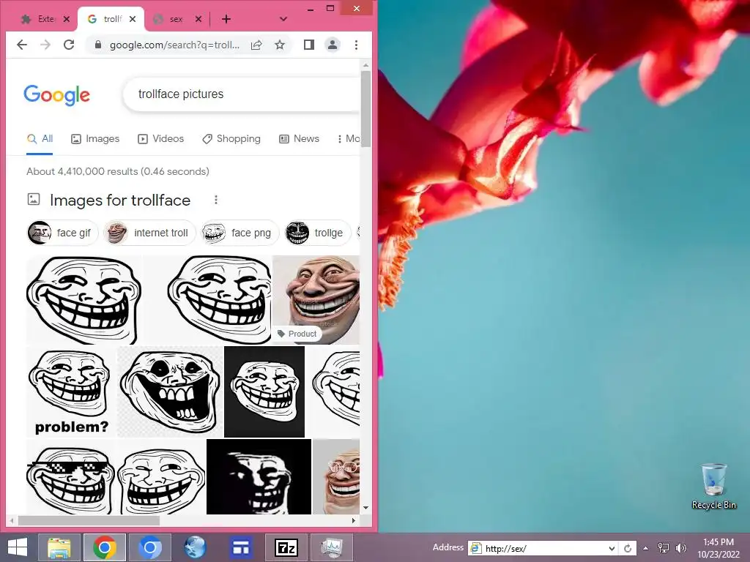This screenshot has width=750, height=562.
Task: Open the network status tray icon
Action: click(x=664, y=548)
